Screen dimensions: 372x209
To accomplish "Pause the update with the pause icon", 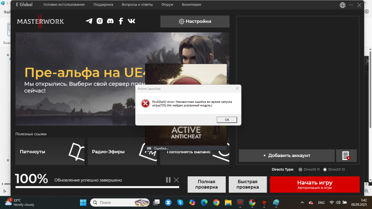I will coord(168,180).
